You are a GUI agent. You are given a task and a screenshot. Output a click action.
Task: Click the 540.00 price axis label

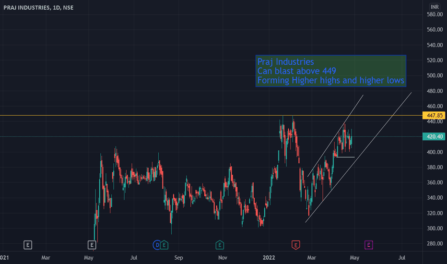click(435, 45)
